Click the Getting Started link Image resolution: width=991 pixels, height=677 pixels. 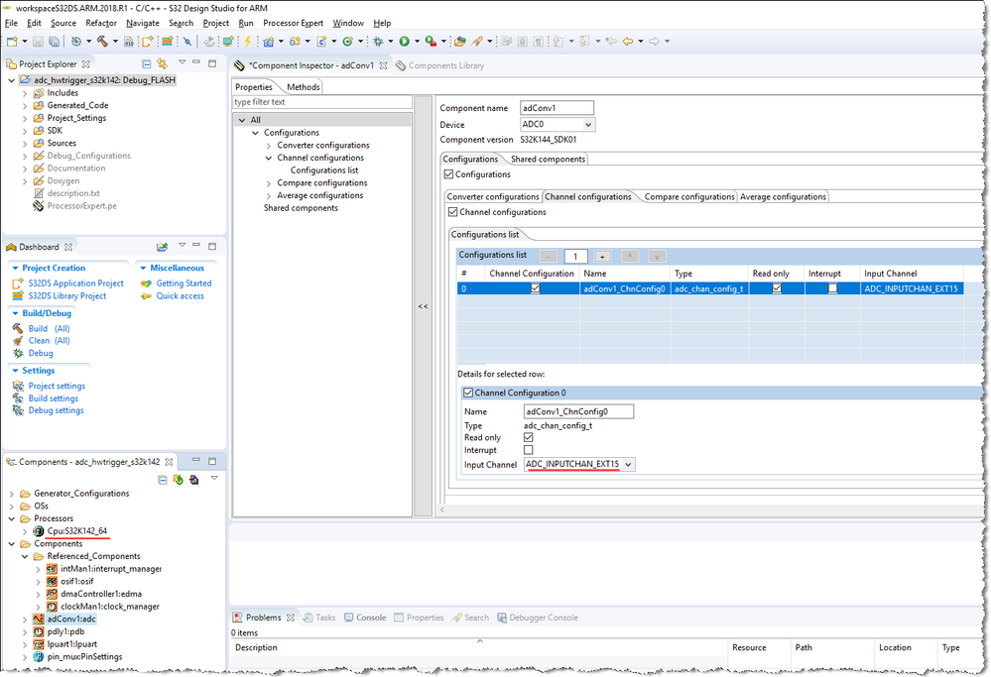pyautogui.click(x=184, y=283)
